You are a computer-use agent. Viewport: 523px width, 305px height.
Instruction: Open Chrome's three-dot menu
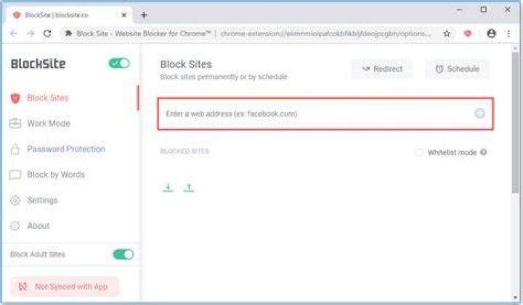tap(508, 33)
